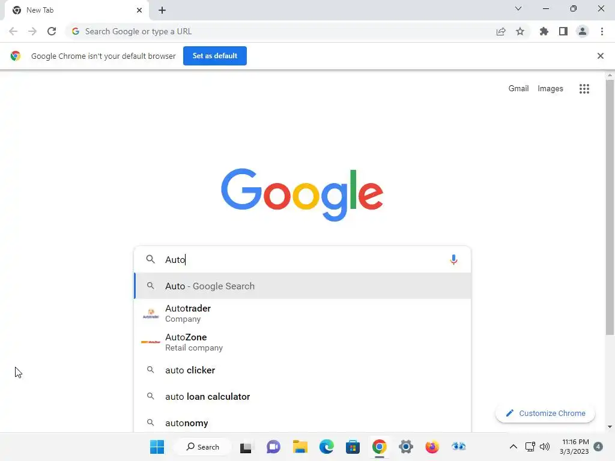Select the 'Auto - Google Search' suggestion
The image size is (615, 461).
pyautogui.click(x=302, y=286)
